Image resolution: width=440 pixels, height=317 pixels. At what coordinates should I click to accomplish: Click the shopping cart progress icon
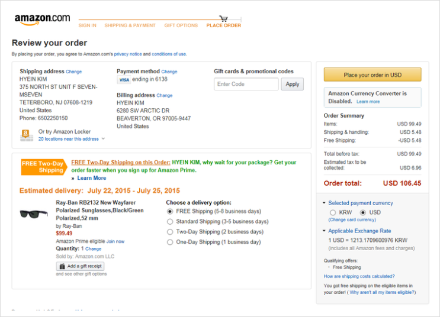pyautogui.click(x=223, y=19)
